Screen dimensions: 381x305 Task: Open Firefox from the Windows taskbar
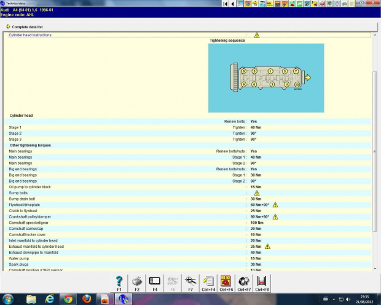[x=86, y=299]
